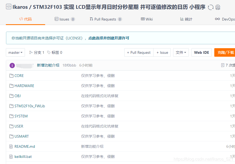Viewport: 235px width, 164px height.
Task: Open the SYSTEM folder
Action: tap(21, 116)
